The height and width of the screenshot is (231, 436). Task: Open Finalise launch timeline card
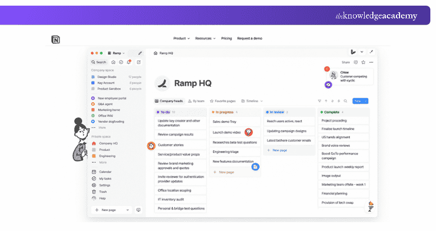point(343,129)
